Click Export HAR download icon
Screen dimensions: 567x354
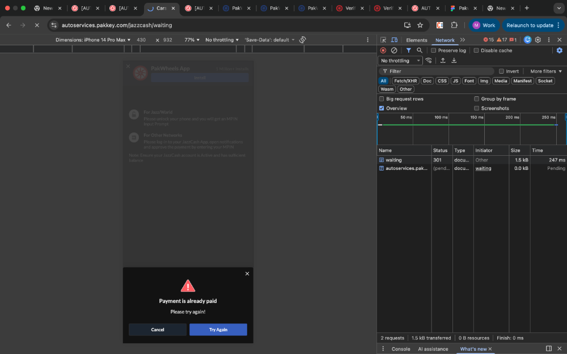coord(454,61)
